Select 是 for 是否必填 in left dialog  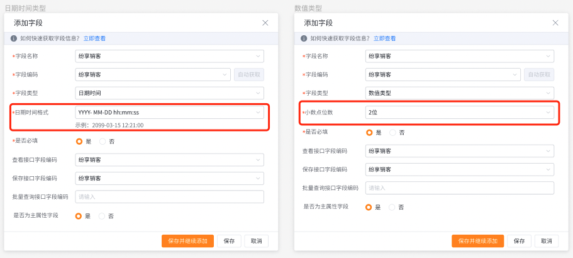(x=79, y=142)
